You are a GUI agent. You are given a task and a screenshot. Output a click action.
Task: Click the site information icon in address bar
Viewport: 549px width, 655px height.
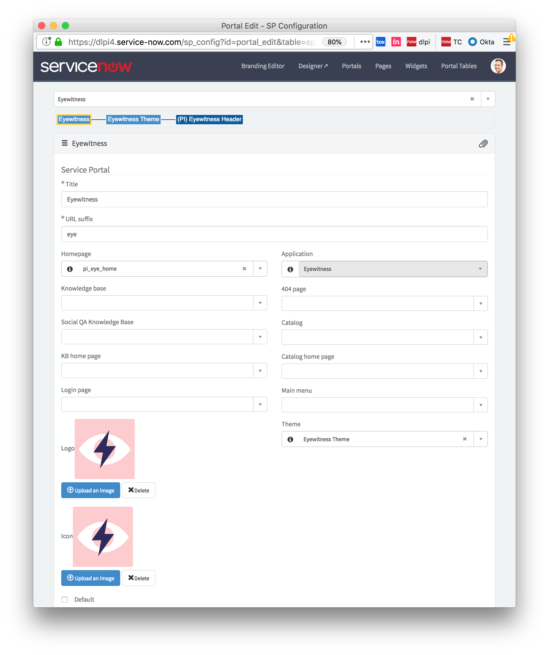(46, 41)
